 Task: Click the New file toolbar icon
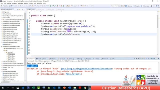point(1,6)
